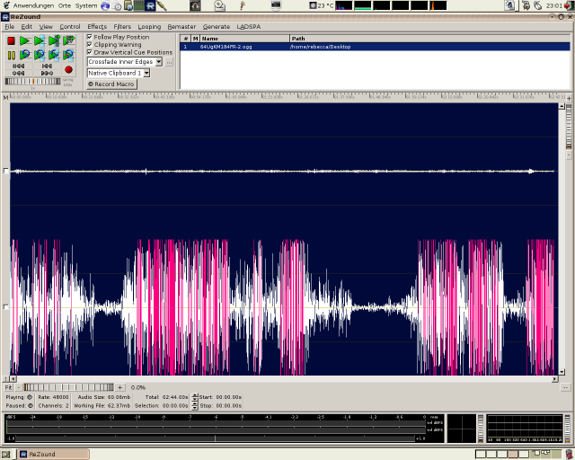This screenshot has height=460, width=575.
Task: Open Crossfade Inner Edges dropdown
Action: [125, 62]
